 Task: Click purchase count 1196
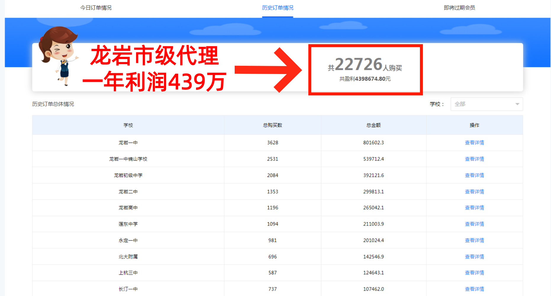tap(273, 207)
